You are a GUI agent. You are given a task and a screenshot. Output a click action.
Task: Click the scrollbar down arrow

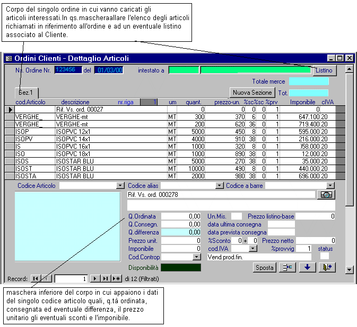(349, 270)
